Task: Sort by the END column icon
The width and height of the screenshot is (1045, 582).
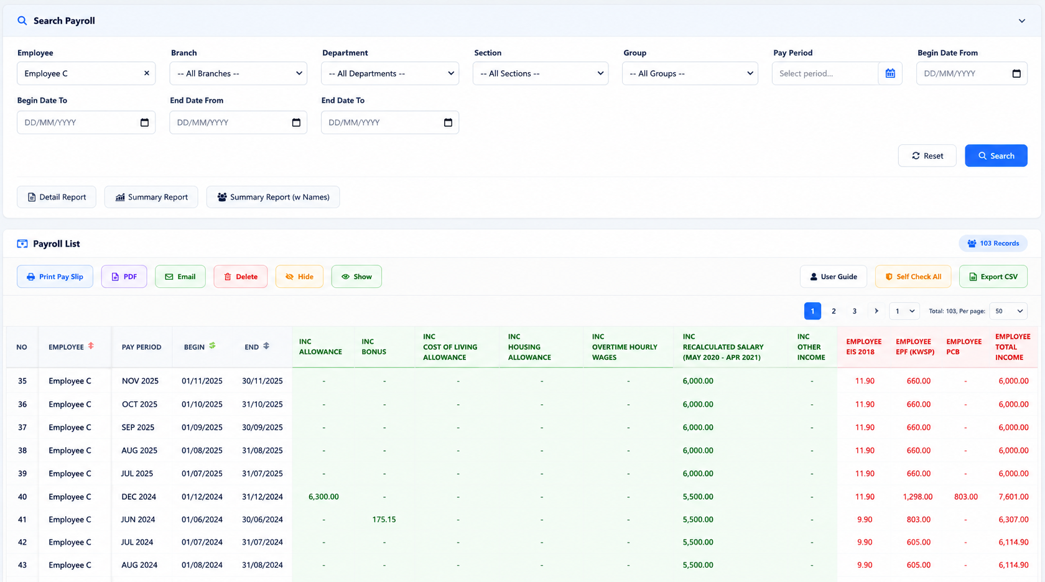Action: [x=266, y=346]
